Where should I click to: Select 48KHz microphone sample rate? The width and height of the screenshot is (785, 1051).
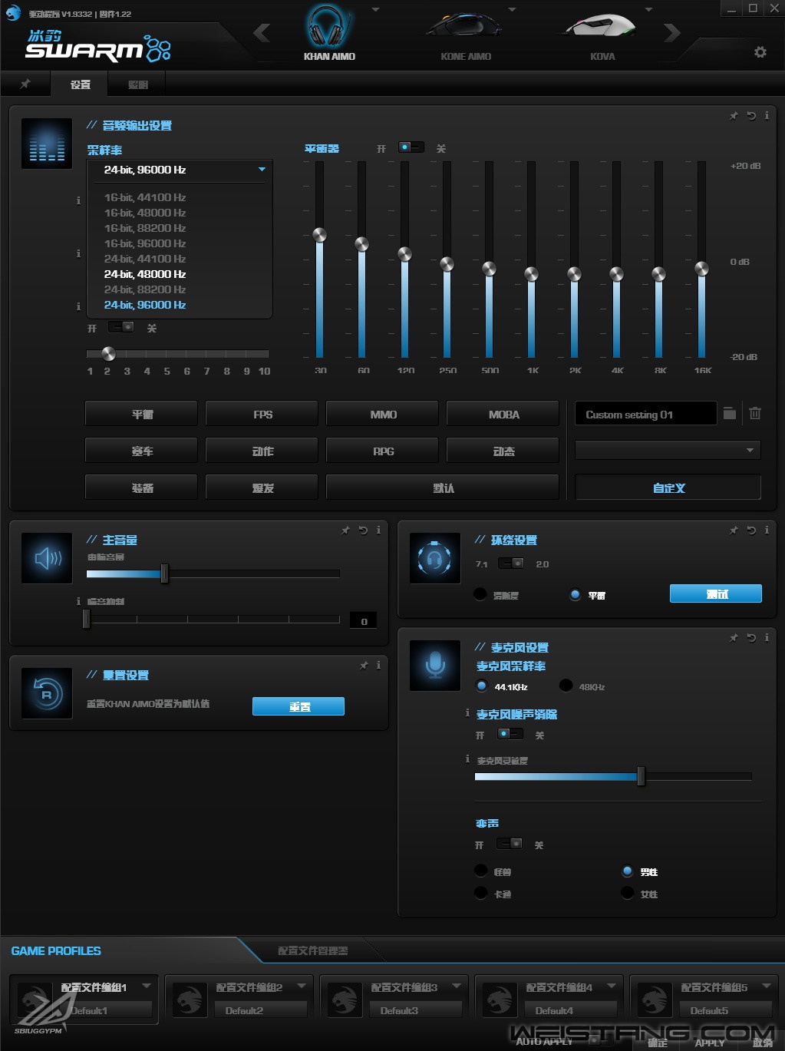tap(566, 686)
